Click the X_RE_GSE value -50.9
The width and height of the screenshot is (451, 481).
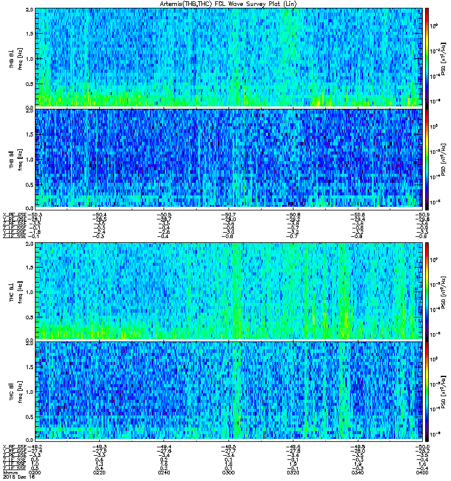coord(423,215)
